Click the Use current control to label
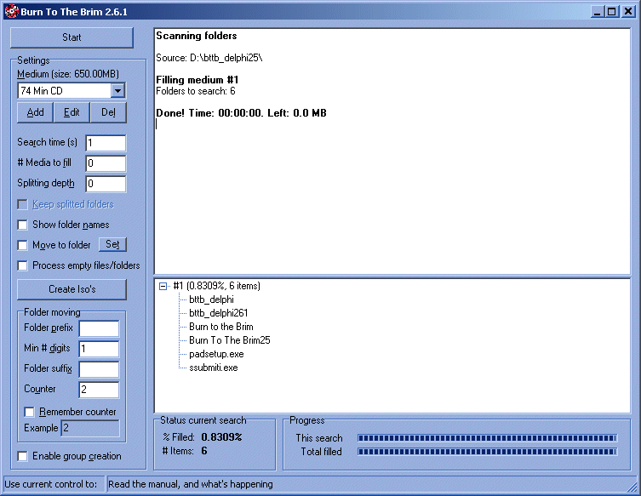 pyautogui.click(x=51, y=484)
